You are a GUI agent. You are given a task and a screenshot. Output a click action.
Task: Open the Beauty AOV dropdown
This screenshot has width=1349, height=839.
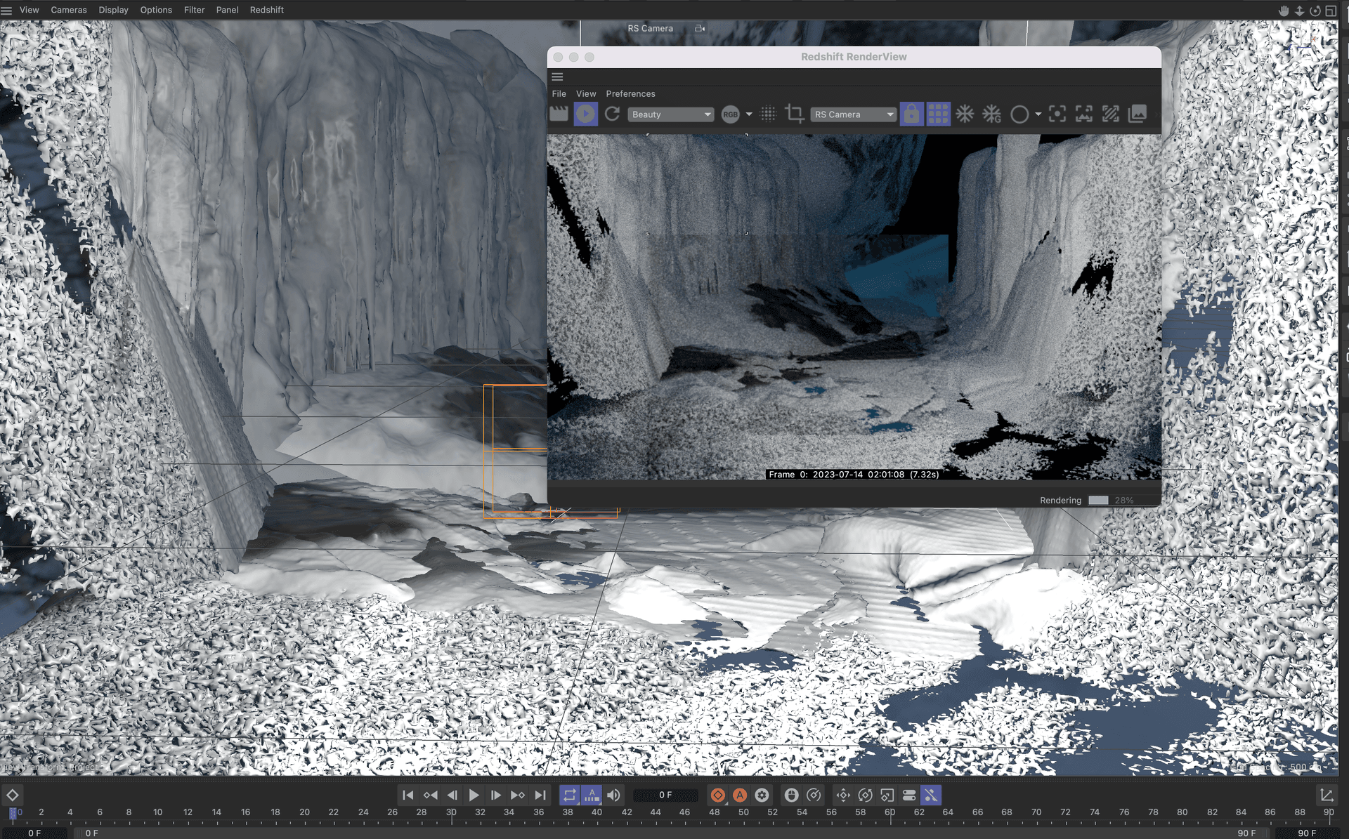tap(670, 114)
